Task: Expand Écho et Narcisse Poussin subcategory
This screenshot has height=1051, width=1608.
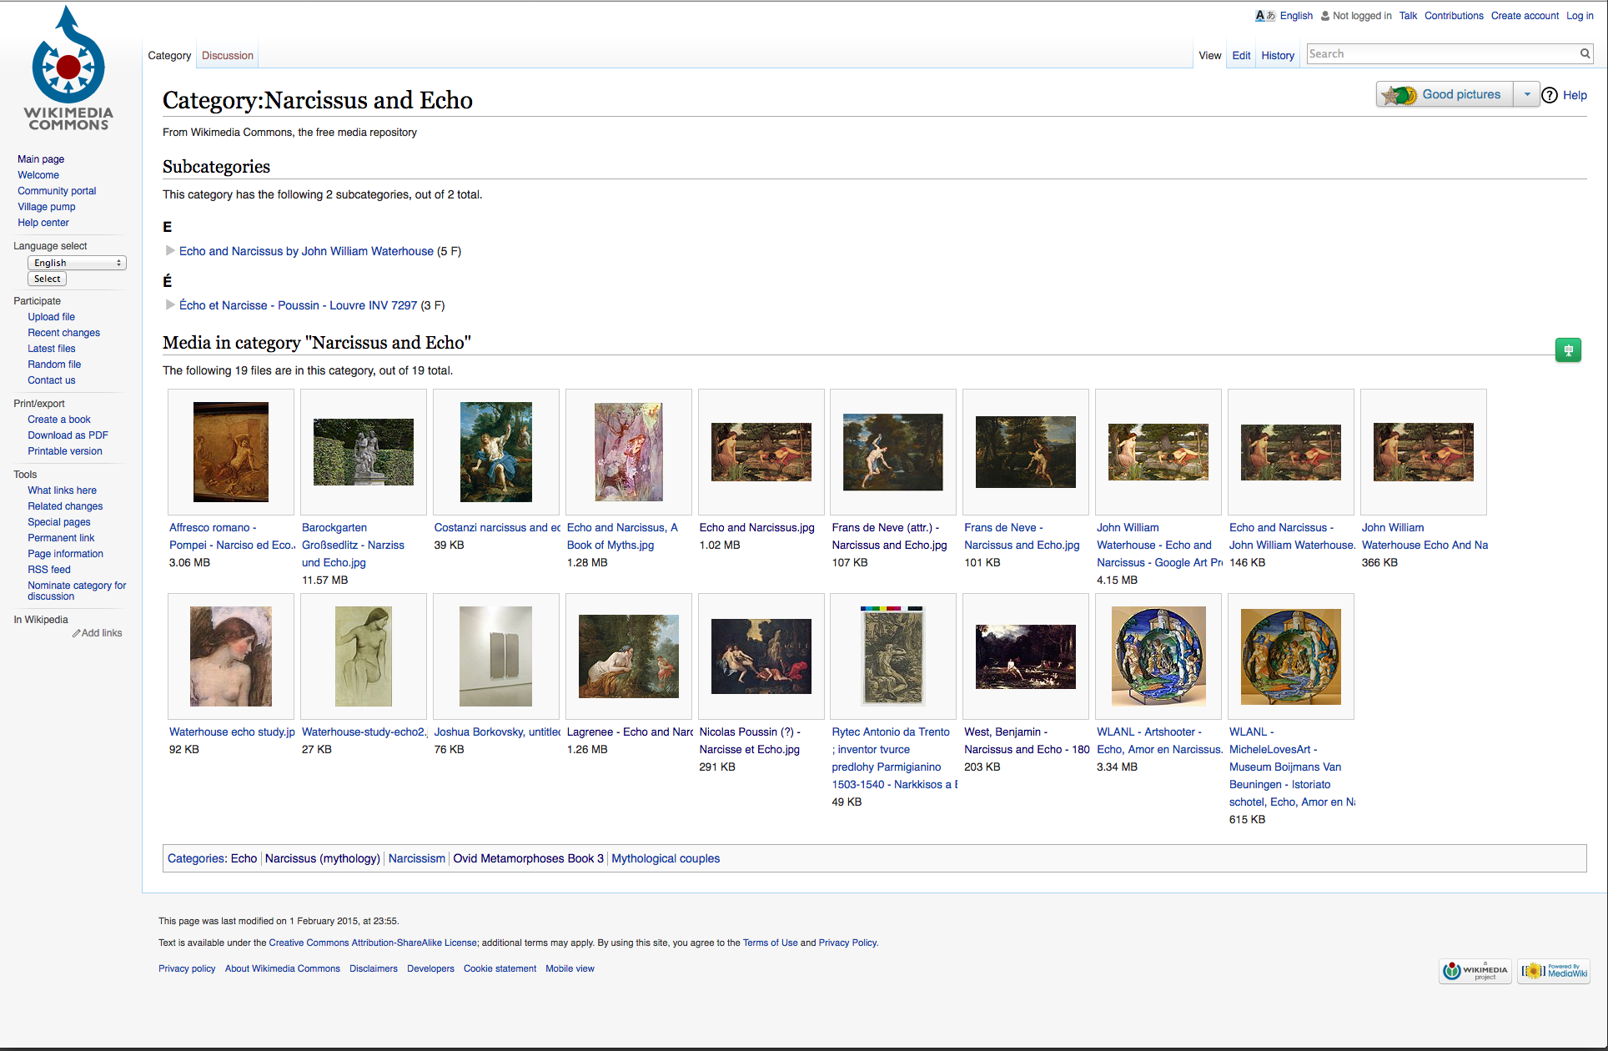Action: coord(170,305)
